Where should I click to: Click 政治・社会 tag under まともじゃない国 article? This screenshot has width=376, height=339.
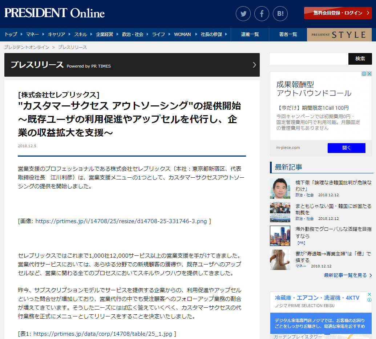[304, 219]
